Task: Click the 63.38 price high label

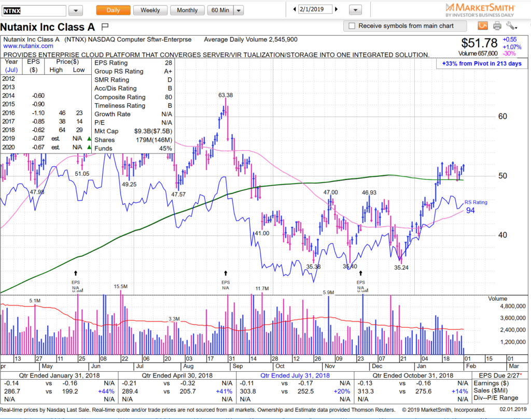Action: pos(226,95)
